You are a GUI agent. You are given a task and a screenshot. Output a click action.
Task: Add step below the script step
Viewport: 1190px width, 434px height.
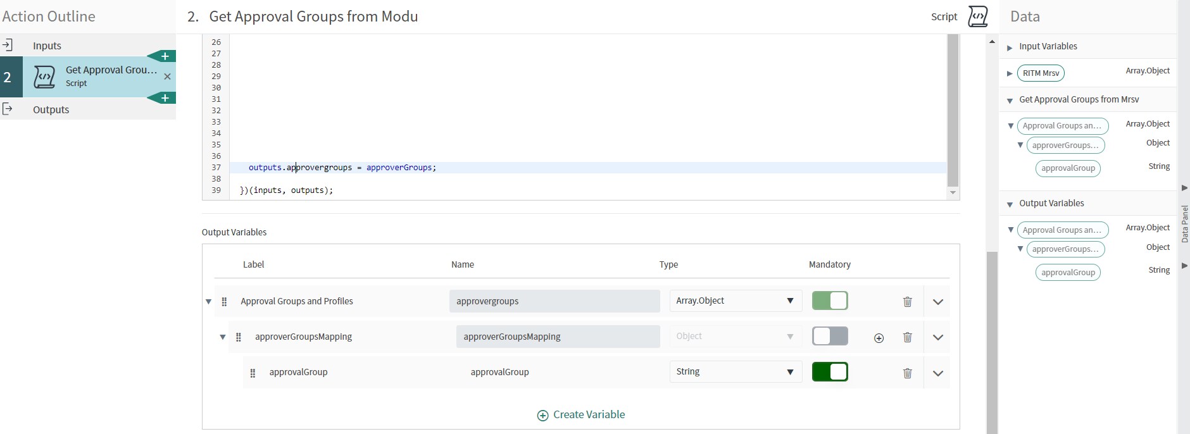165,98
